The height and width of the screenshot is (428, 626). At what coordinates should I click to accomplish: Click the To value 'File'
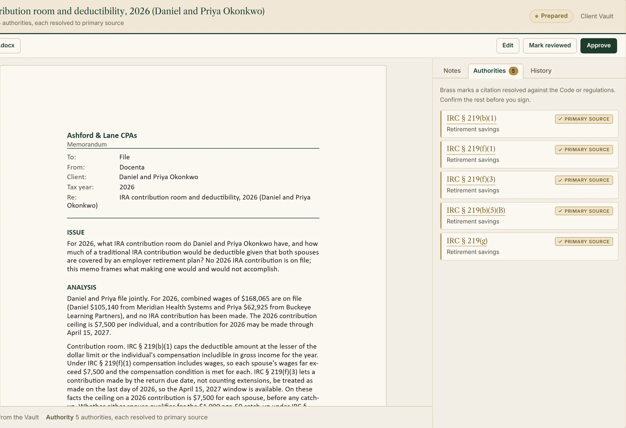125,157
